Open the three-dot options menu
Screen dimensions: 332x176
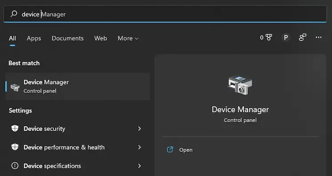[x=319, y=37]
